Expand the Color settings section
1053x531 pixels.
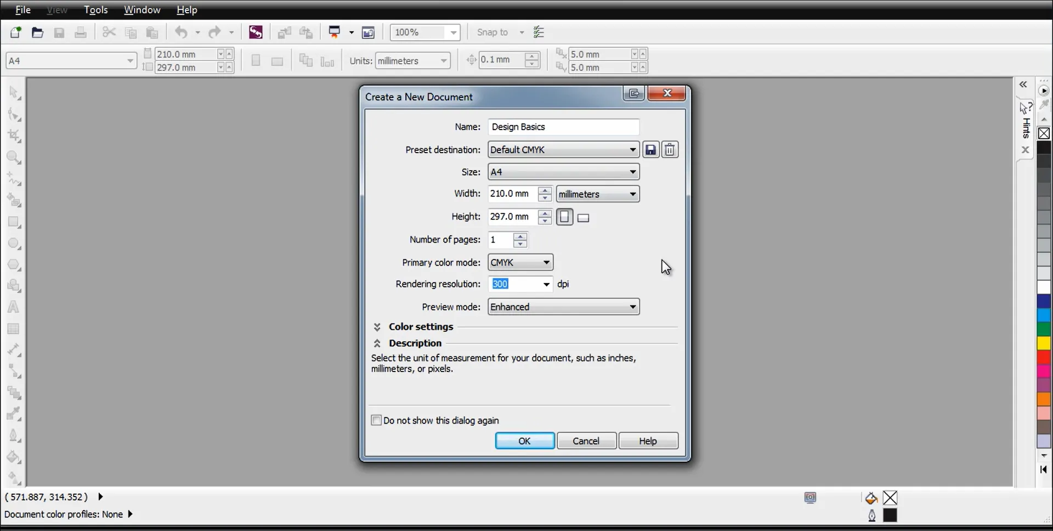pos(377,327)
